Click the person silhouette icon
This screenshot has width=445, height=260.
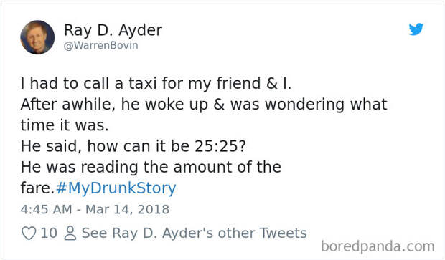coord(70,233)
